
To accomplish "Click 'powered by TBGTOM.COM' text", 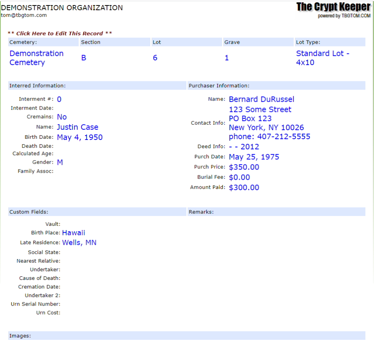I will 344,16.
